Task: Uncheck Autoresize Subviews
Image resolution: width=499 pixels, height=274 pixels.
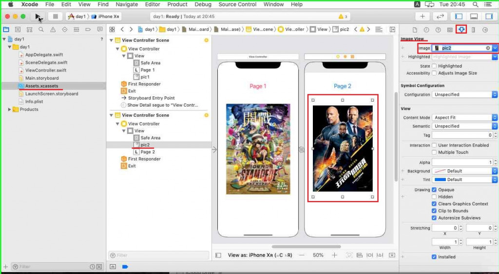Action: point(434,218)
